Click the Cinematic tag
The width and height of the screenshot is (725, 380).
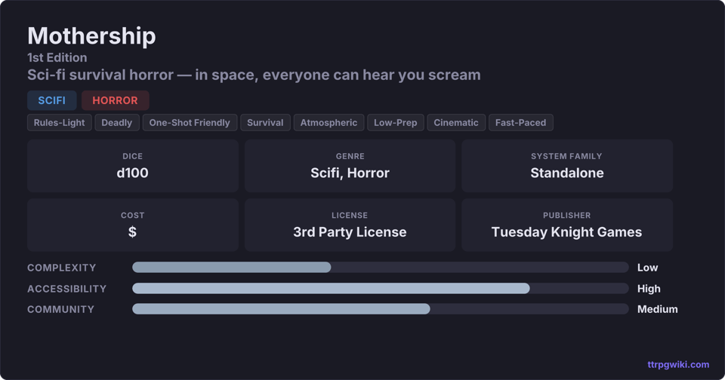click(x=456, y=122)
